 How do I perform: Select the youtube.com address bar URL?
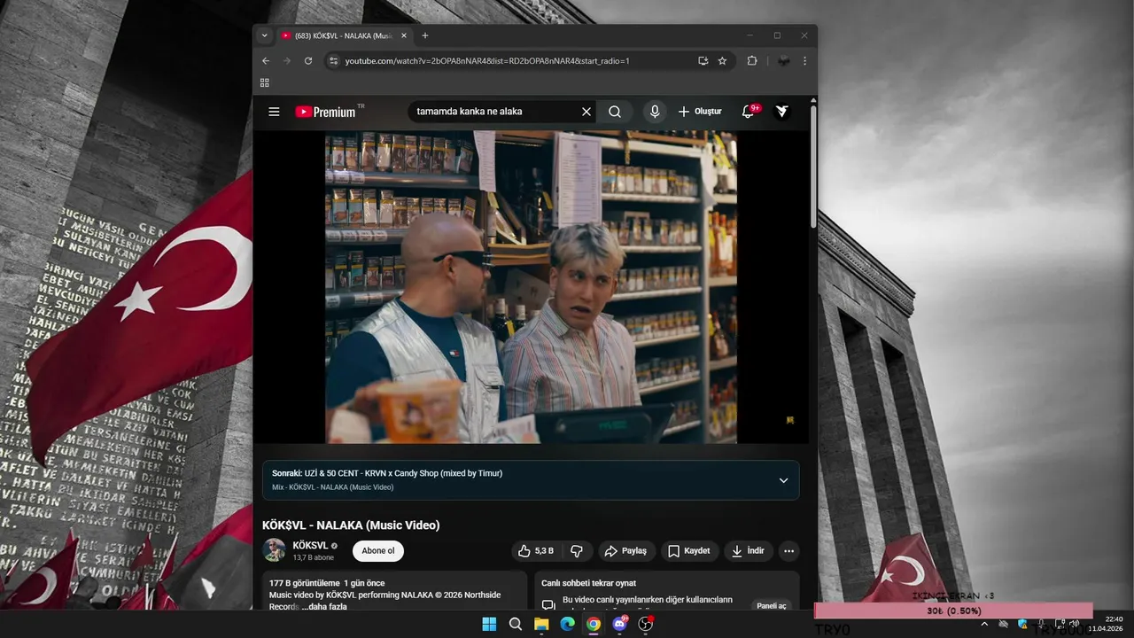[x=487, y=61]
